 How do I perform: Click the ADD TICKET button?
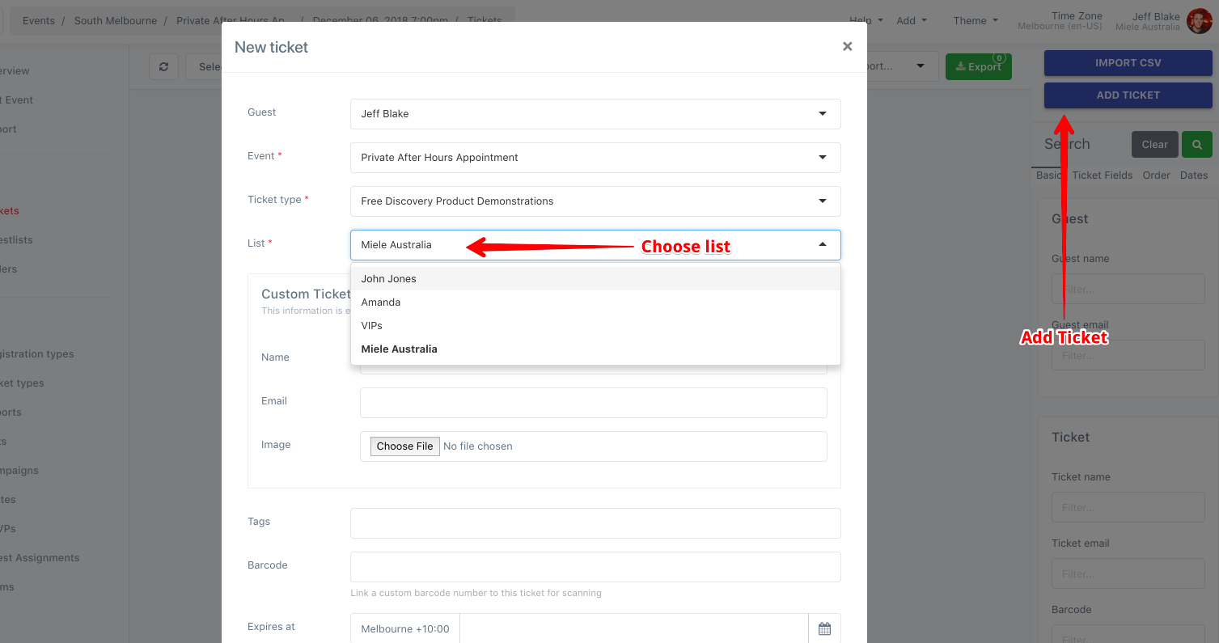point(1128,95)
